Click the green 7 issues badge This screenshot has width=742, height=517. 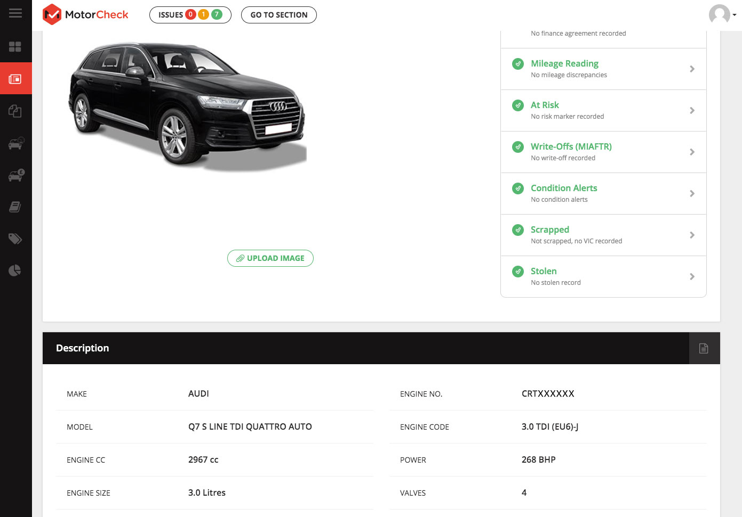coord(217,14)
